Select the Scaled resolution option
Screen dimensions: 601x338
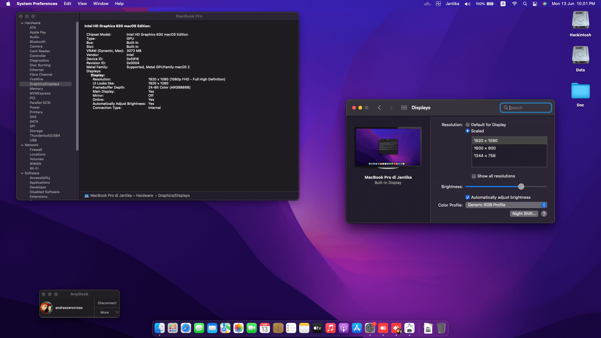(468, 131)
